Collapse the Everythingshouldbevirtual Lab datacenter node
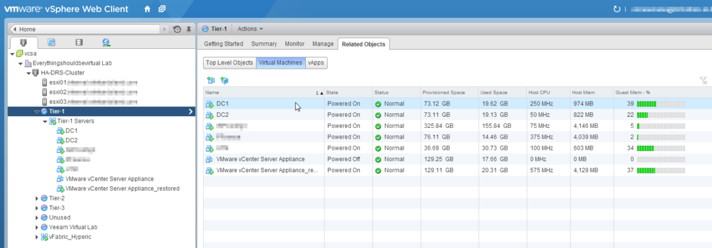Screen dimensions: 712x248 coord(20,63)
